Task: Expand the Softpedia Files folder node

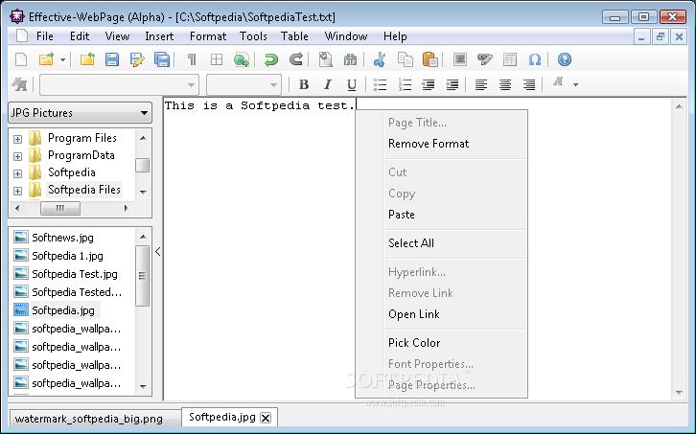Action: tap(18, 192)
